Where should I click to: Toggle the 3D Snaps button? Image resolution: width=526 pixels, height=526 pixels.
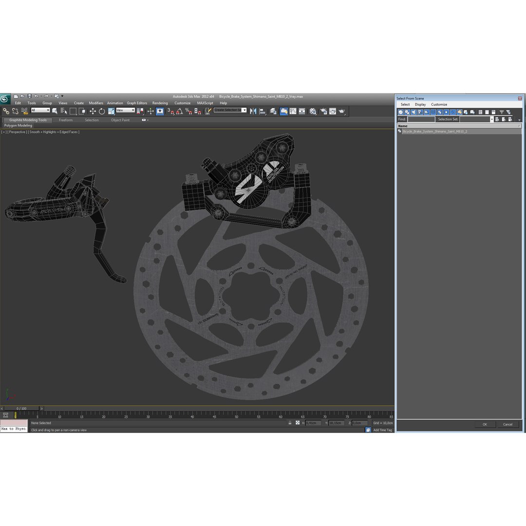pos(170,111)
